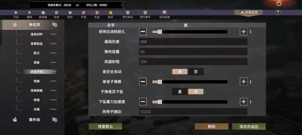Expand options dots next to 怪物
Screen dimensions: 302x135
pos(53,81)
